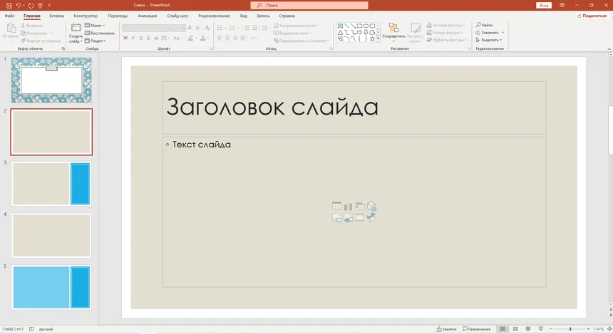613x334 pixels.
Task: Insert a table into the content placeholder
Action: click(336, 207)
